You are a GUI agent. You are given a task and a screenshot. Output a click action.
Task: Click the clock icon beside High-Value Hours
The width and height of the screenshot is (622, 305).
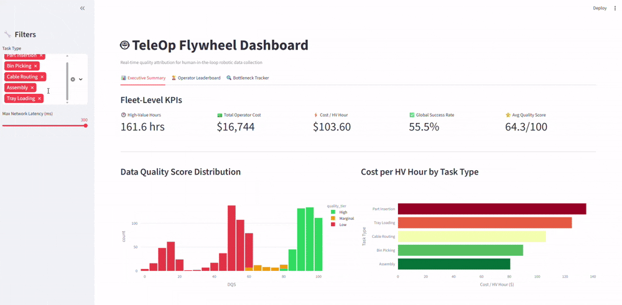pyautogui.click(x=123, y=115)
